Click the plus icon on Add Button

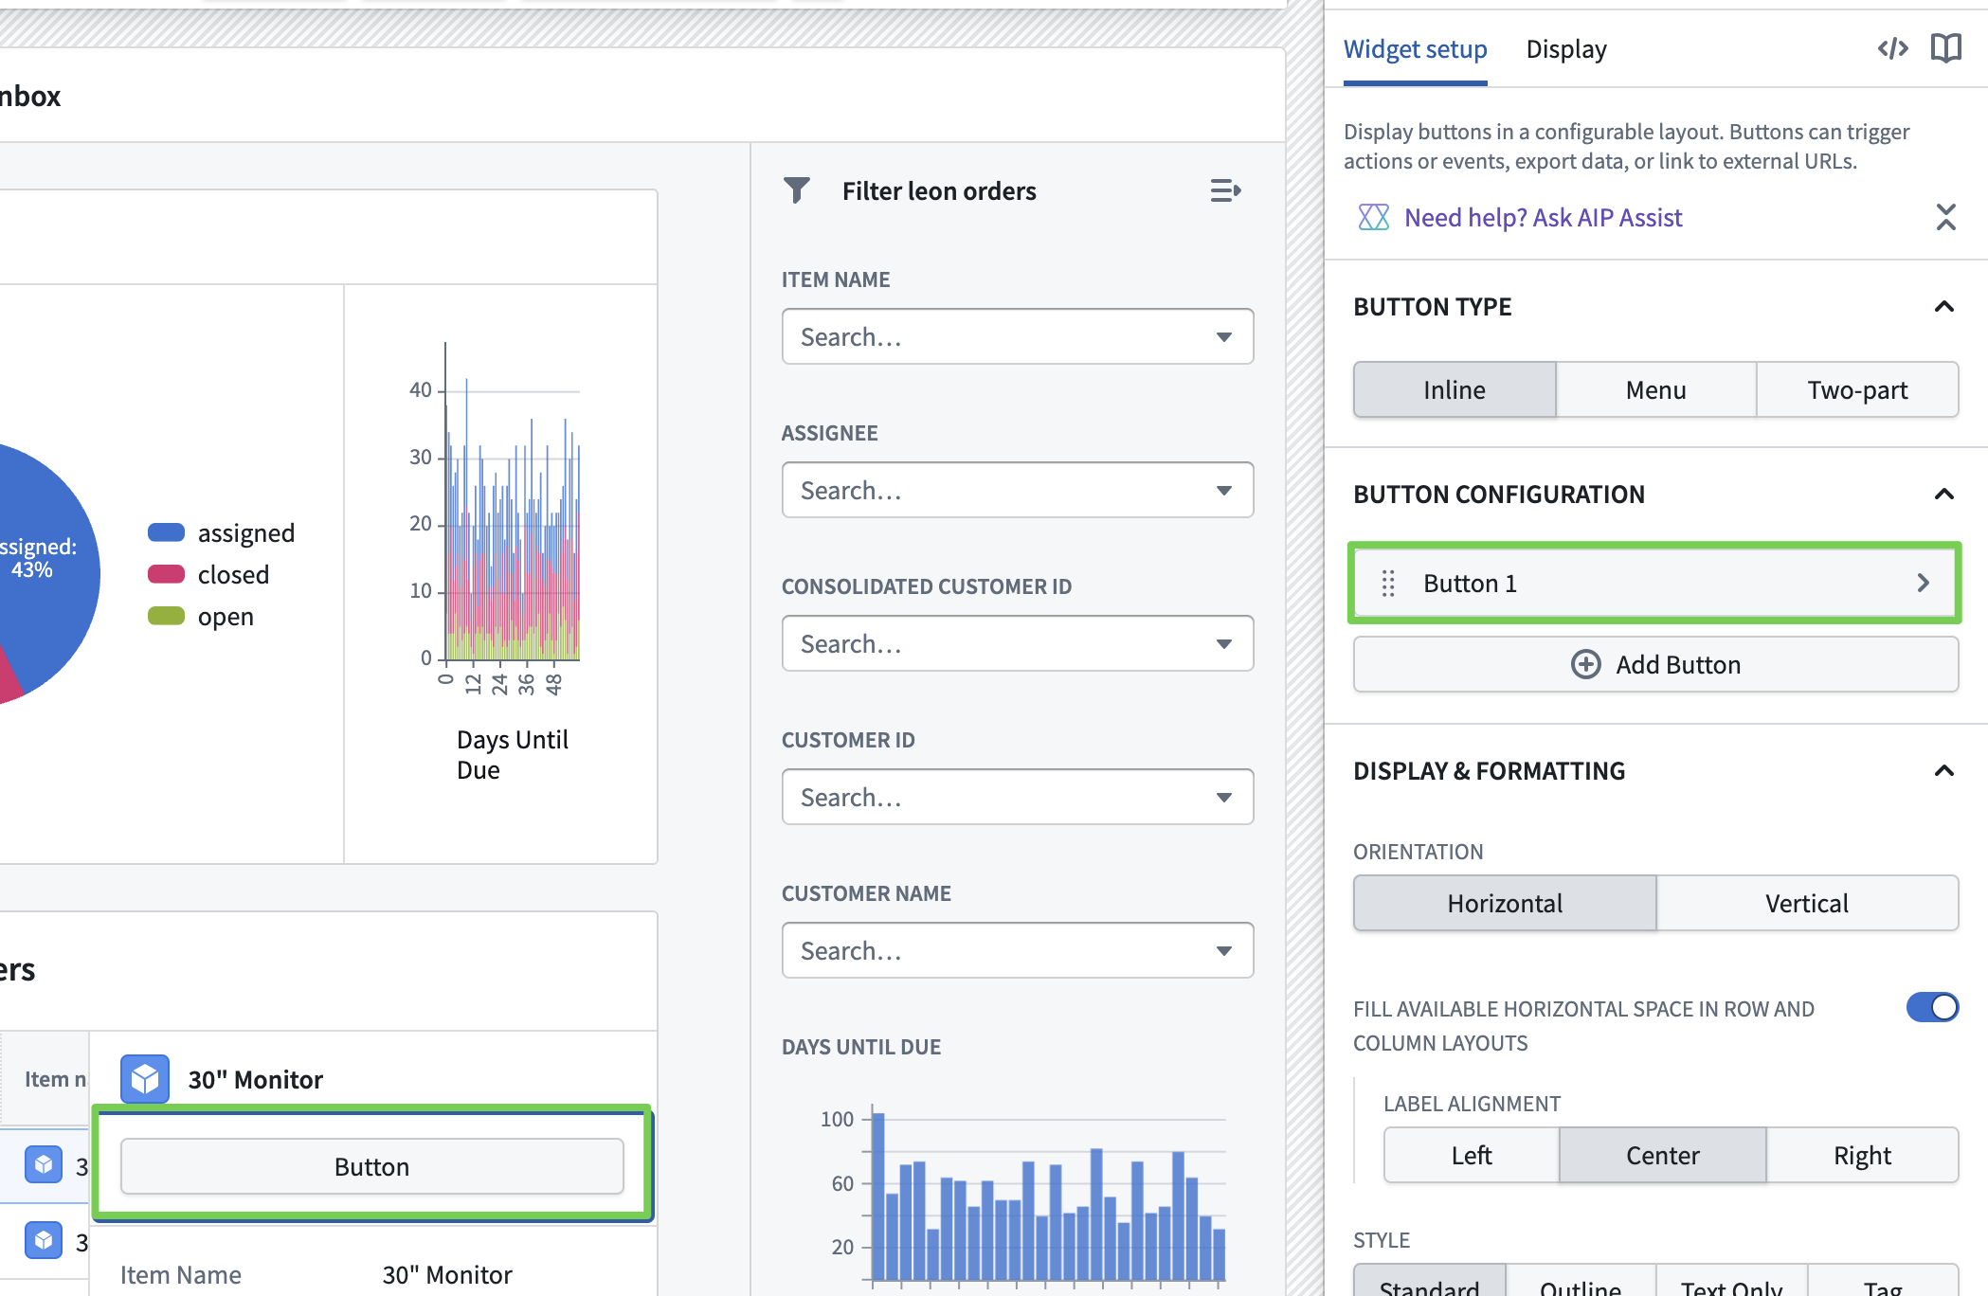1585,665
